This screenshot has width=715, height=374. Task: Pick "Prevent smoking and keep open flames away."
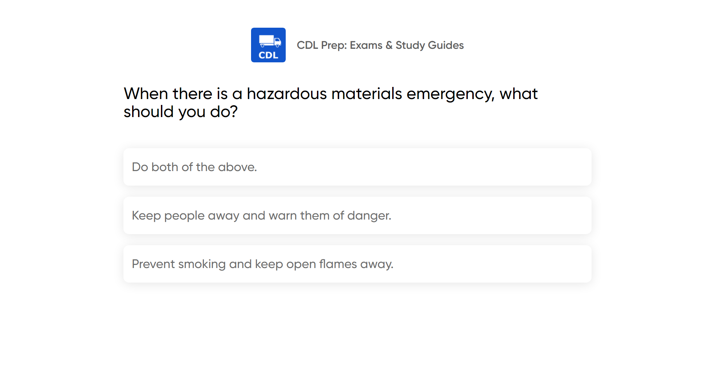click(x=262, y=264)
